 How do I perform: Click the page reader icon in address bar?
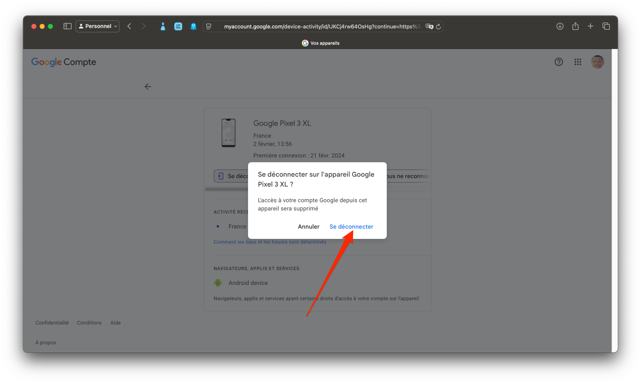pyautogui.click(x=209, y=26)
